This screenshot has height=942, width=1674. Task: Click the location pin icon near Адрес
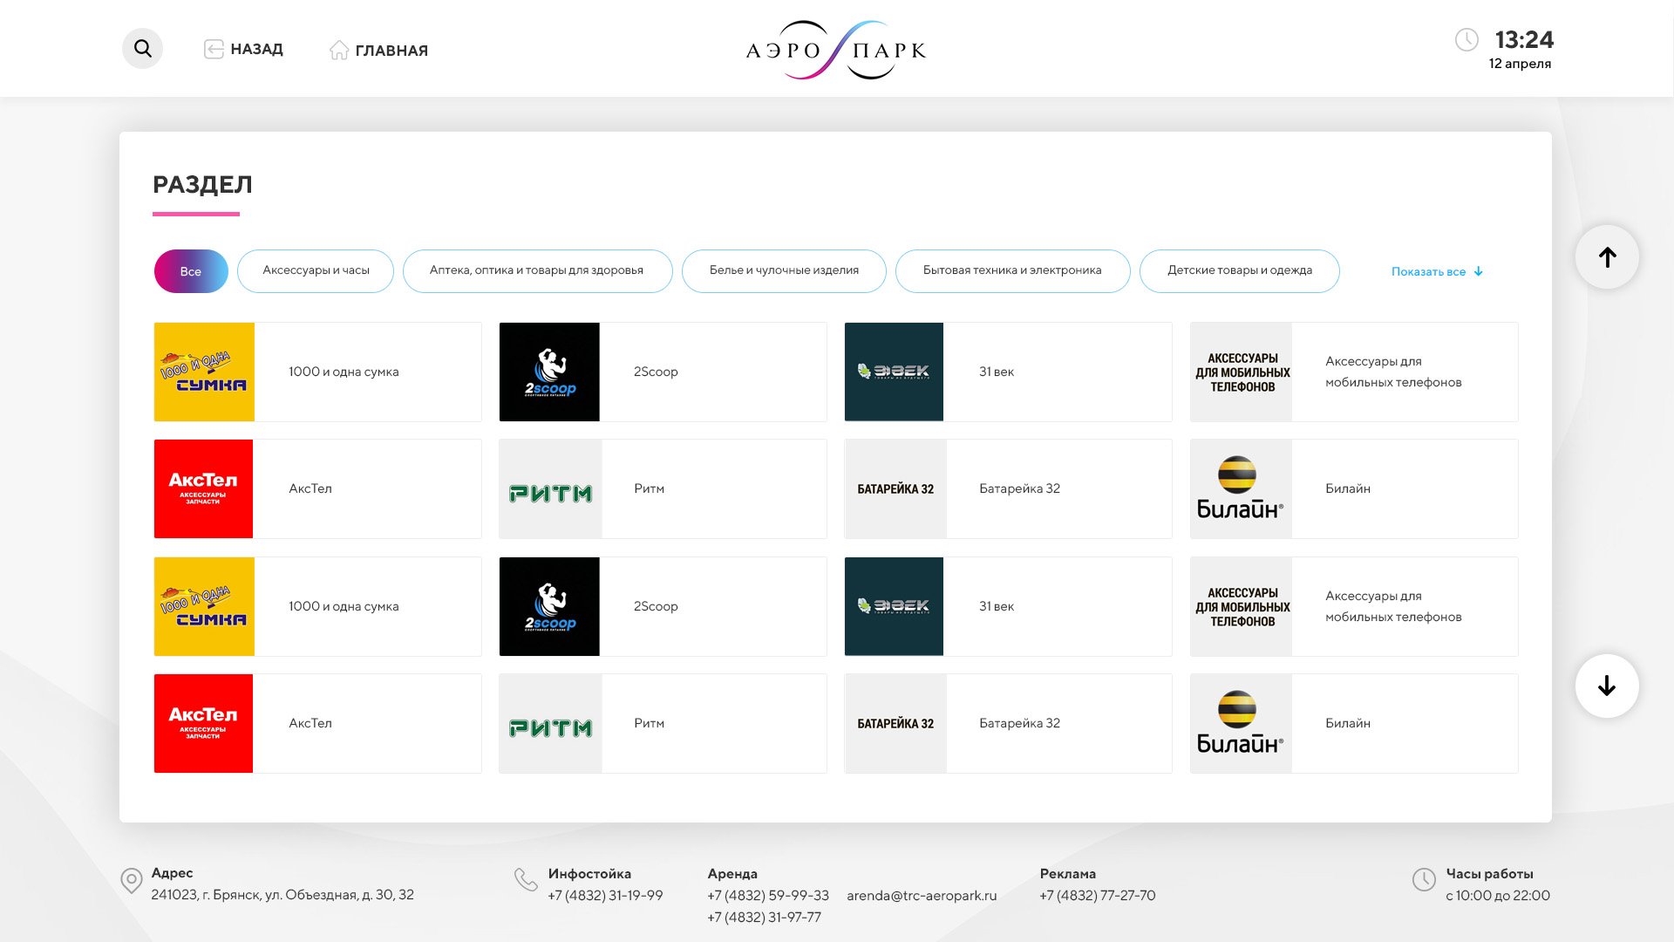pyautogui.click(x=131, y=880)
